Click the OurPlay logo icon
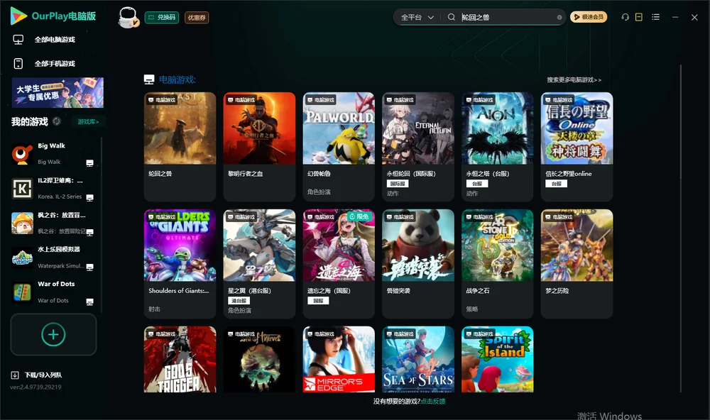Image resolution: width=710 pixels, height=420 pixels. (18, 16)
